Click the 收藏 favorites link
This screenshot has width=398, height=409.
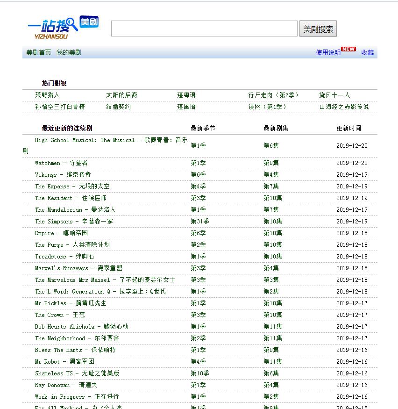(367, 53)
